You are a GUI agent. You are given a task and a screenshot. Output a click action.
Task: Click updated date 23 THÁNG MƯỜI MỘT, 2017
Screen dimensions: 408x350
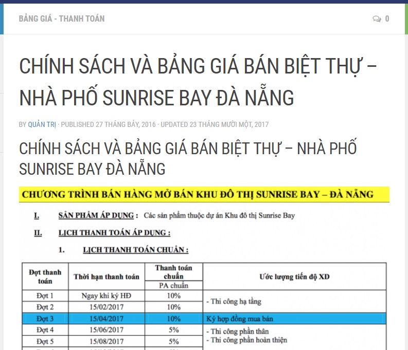pos(229,125)
